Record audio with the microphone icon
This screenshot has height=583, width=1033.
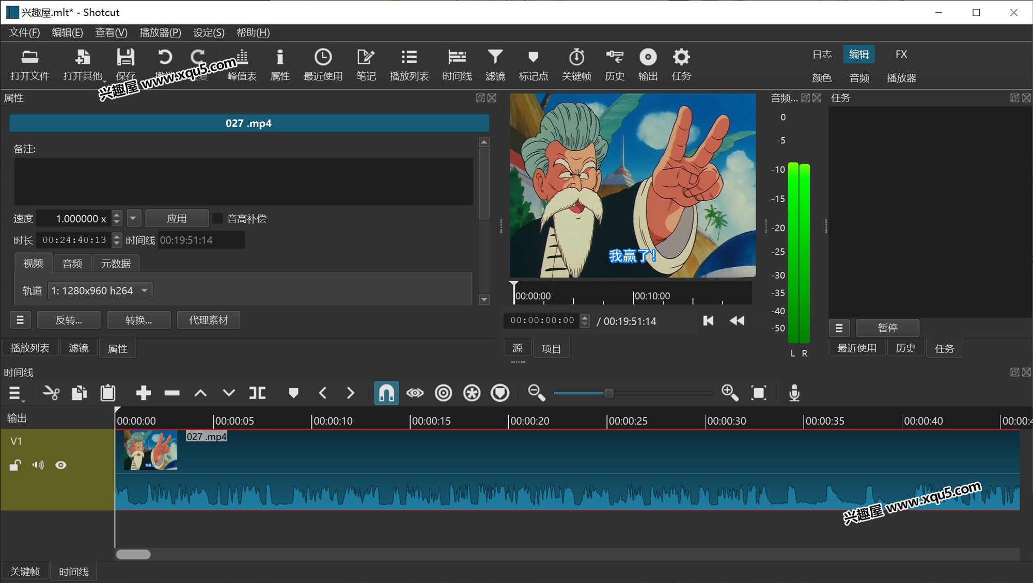point(794,393)
